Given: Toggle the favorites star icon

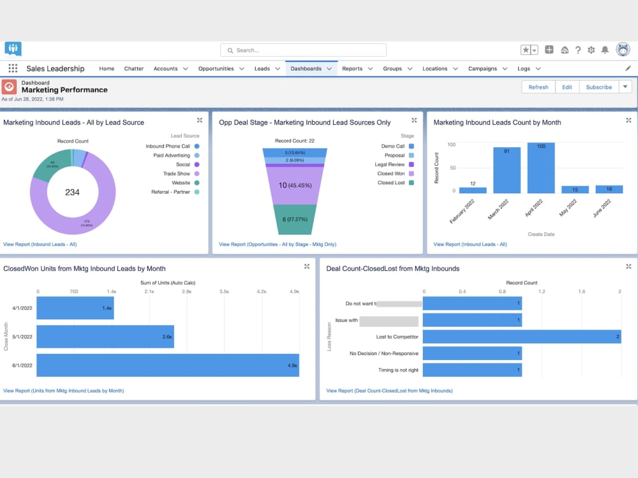Looking at the screenshot, I should [526, 50].
